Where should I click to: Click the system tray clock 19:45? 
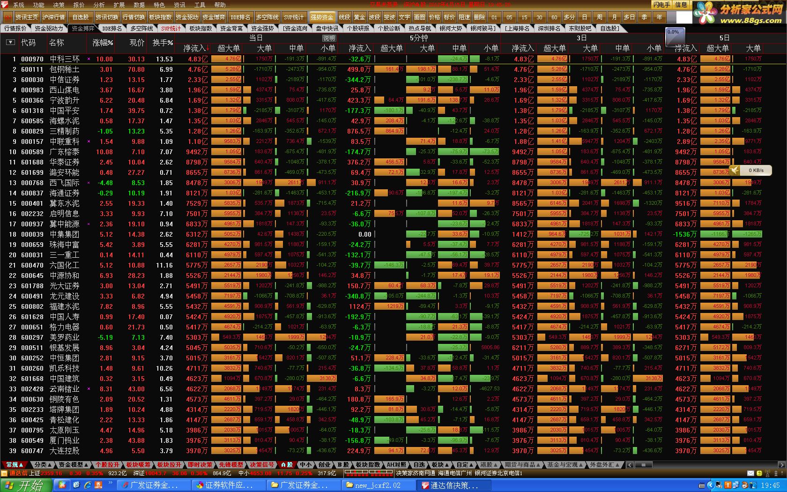tap(771, 485)
